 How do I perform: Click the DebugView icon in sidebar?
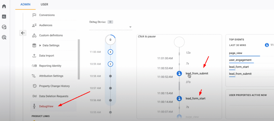pos(34,106)
